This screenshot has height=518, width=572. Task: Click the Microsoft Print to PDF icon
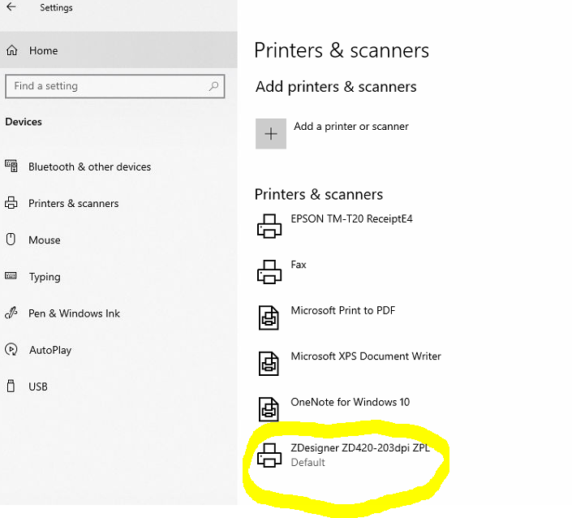pos(269,317)
